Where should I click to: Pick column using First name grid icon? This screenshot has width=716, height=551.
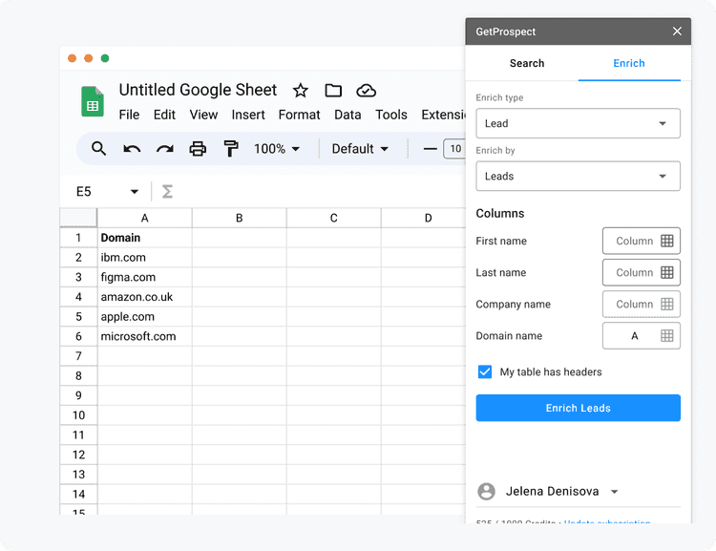[667, 242]
